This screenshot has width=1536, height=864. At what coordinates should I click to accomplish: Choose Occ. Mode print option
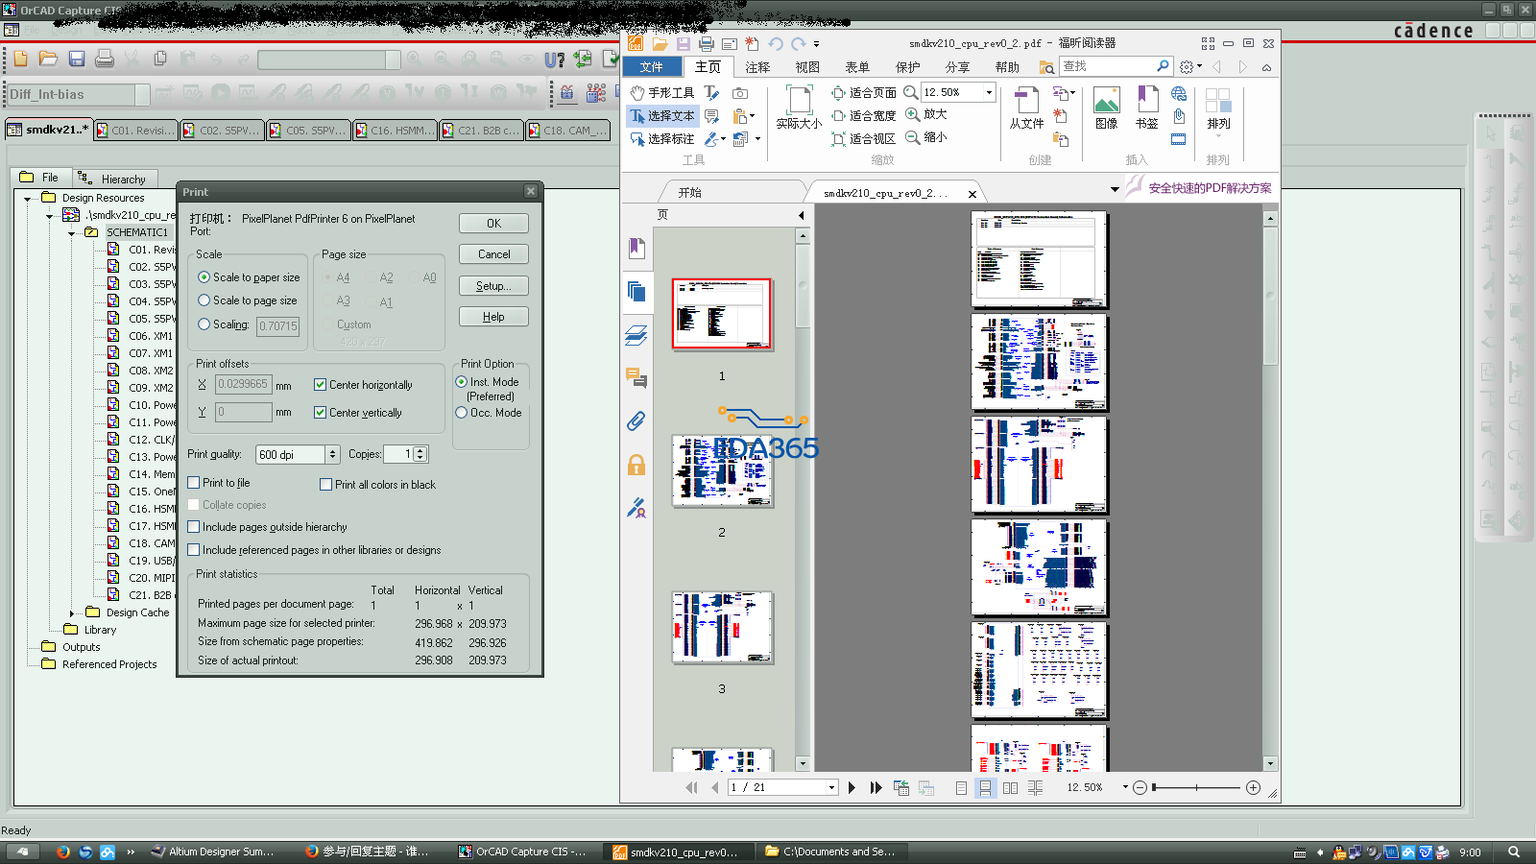pyautogui.click(x=462, y=413)
